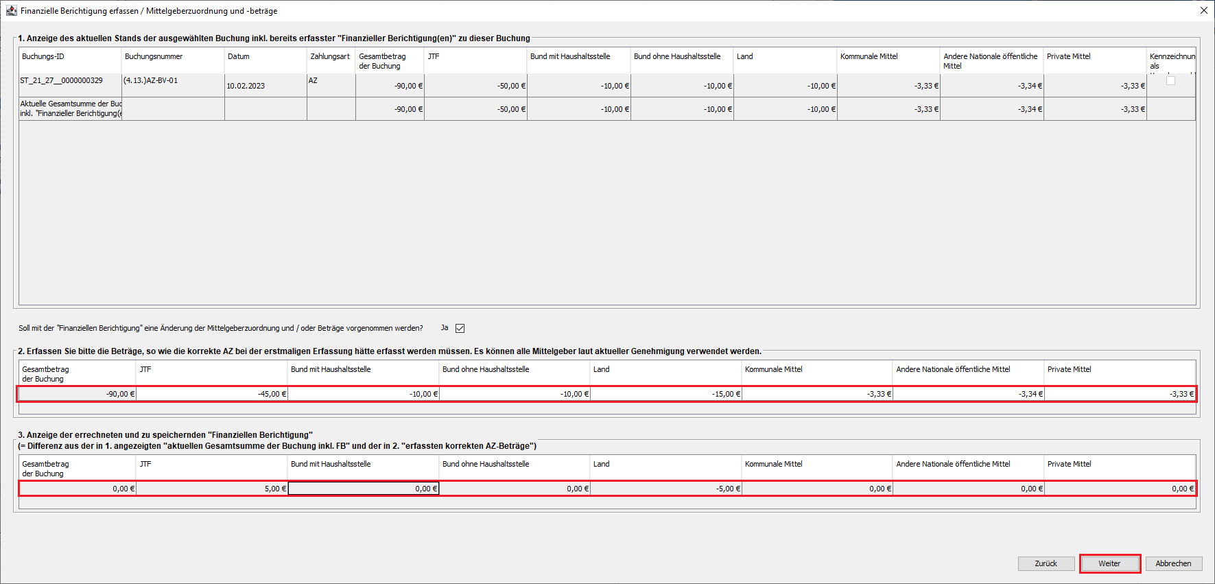The height and width of the screenshot is (584, 1215).
Task: Toggle the 'Ja' checkbox for Mittelgeber change
Action: click(460, 328)
